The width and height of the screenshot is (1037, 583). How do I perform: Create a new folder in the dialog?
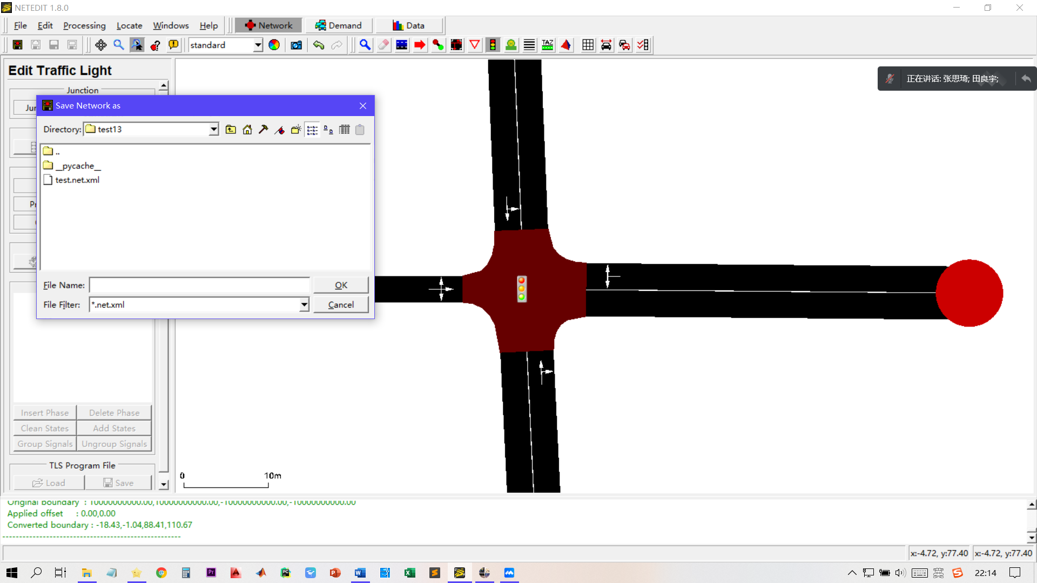tap(295, 130)
